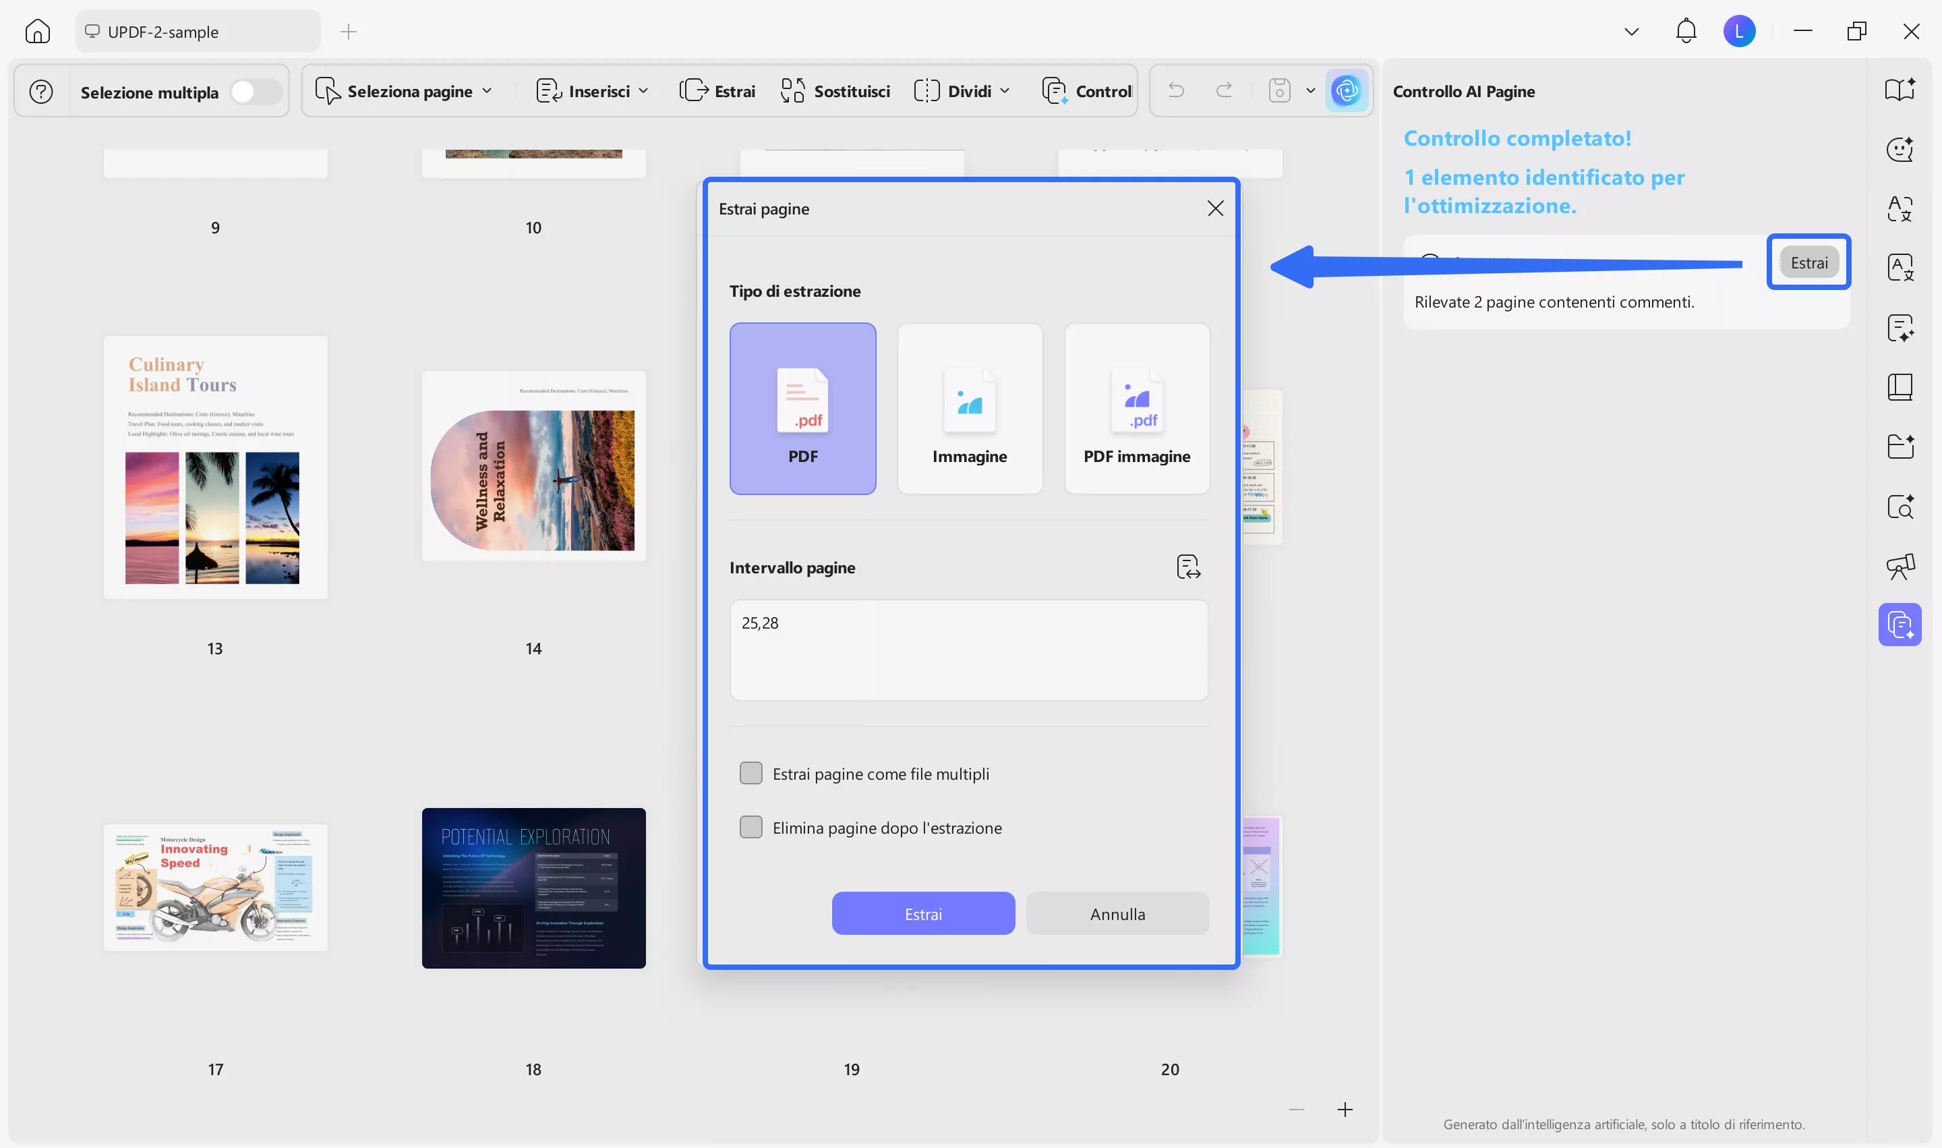Click the blue Estrai button in dialog
1942x1148 pixels.
(922, 913)
